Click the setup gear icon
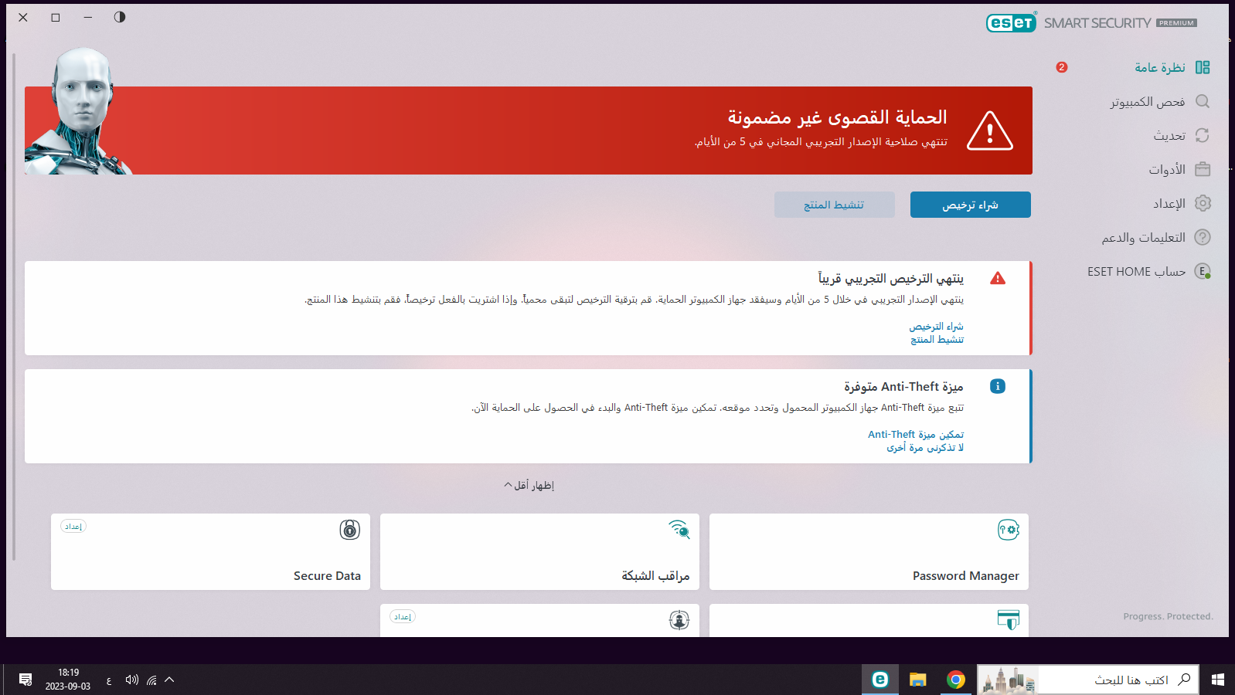 pos(1203,203)
